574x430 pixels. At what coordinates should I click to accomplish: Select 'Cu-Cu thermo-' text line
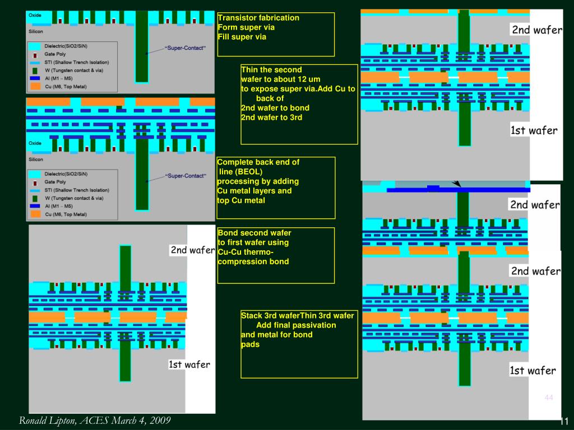(246, 252)
